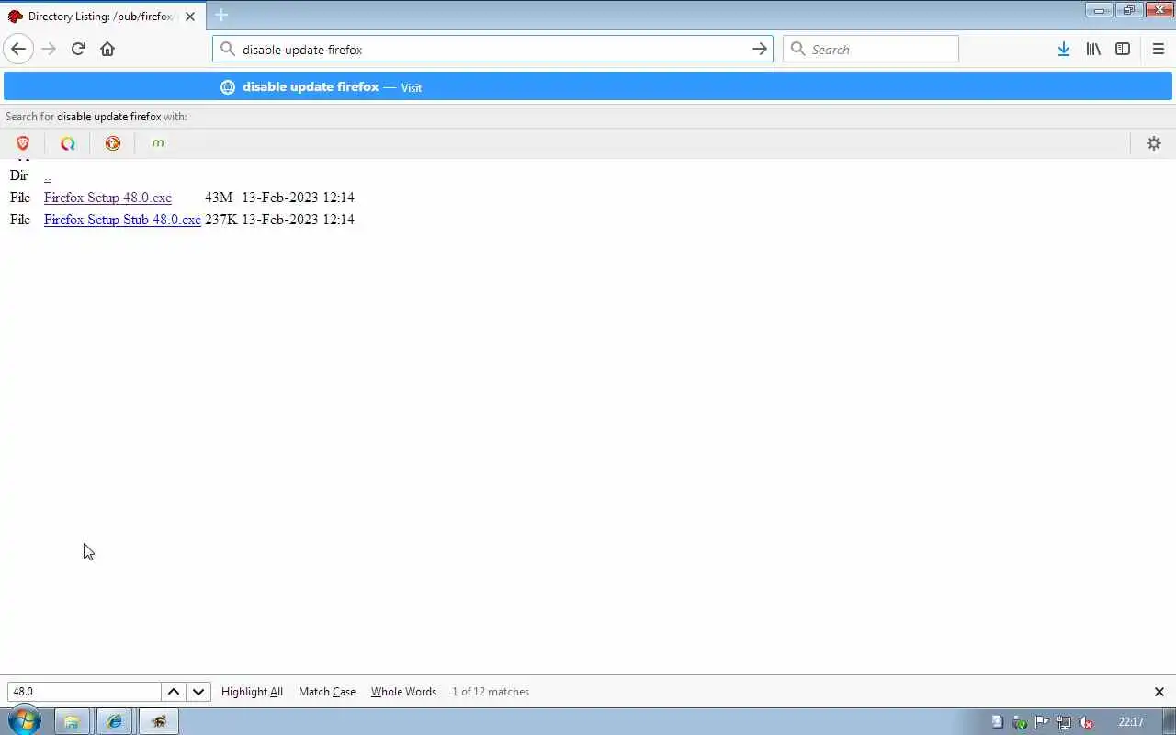The image size is (1176, 735).
Task: Open Windows Explorer from taskbar
Action: tap(71, 721)
